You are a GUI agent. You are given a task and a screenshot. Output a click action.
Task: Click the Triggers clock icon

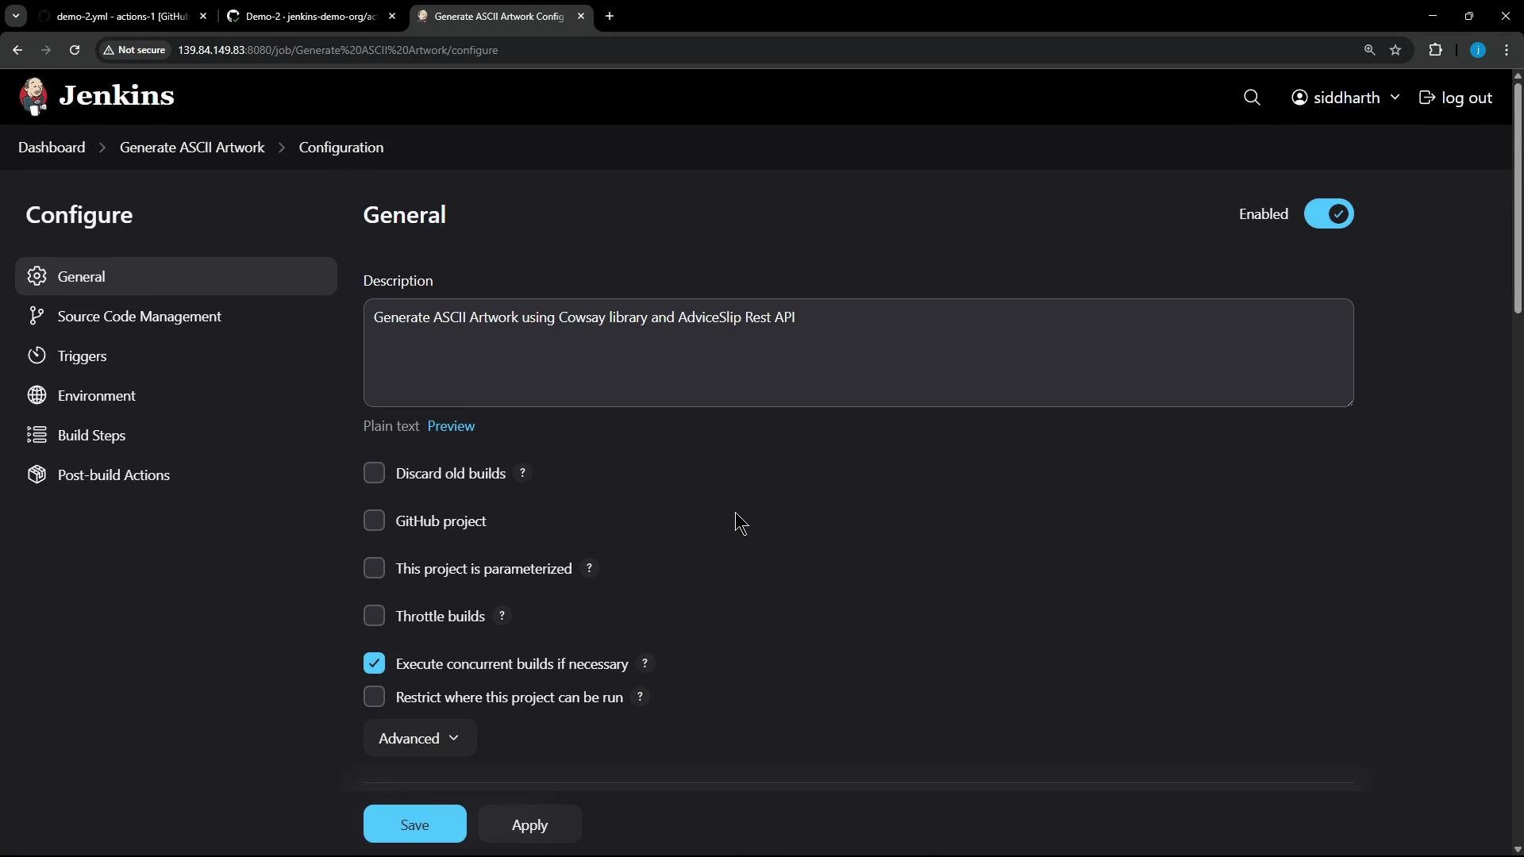(x=37, y=355)
